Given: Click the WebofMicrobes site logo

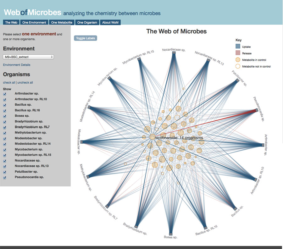Looking at the screenshot, I should coord(32,13).
